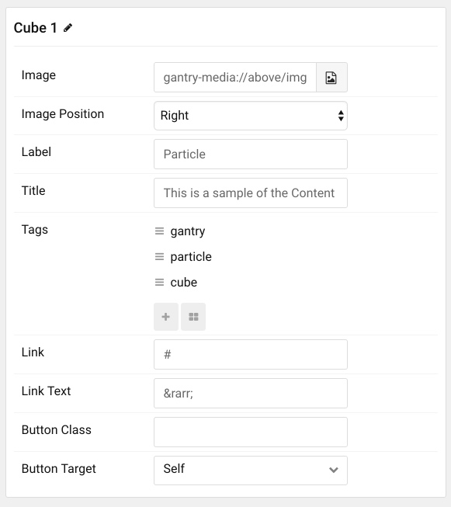The height and width of the screenshot is (507, 451).
Task: Select the cube tag item
Action: (184, 283)
